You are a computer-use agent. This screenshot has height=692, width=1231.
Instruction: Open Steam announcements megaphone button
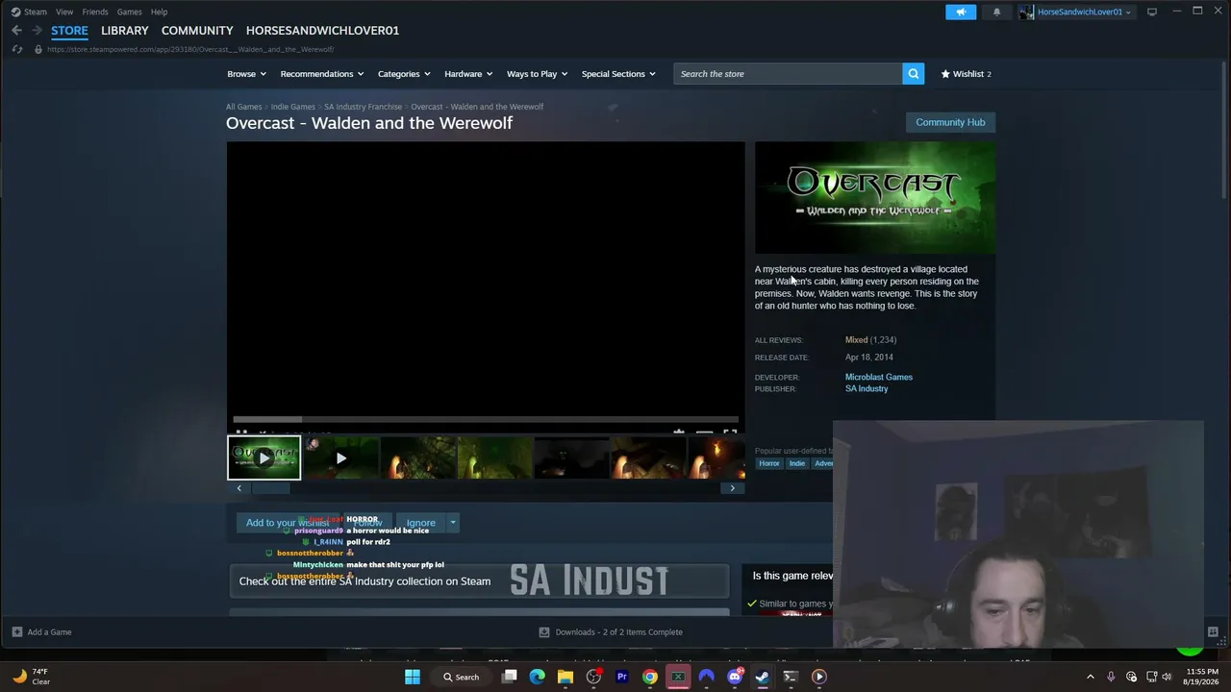pyautogui.click(x=961, y=12)
